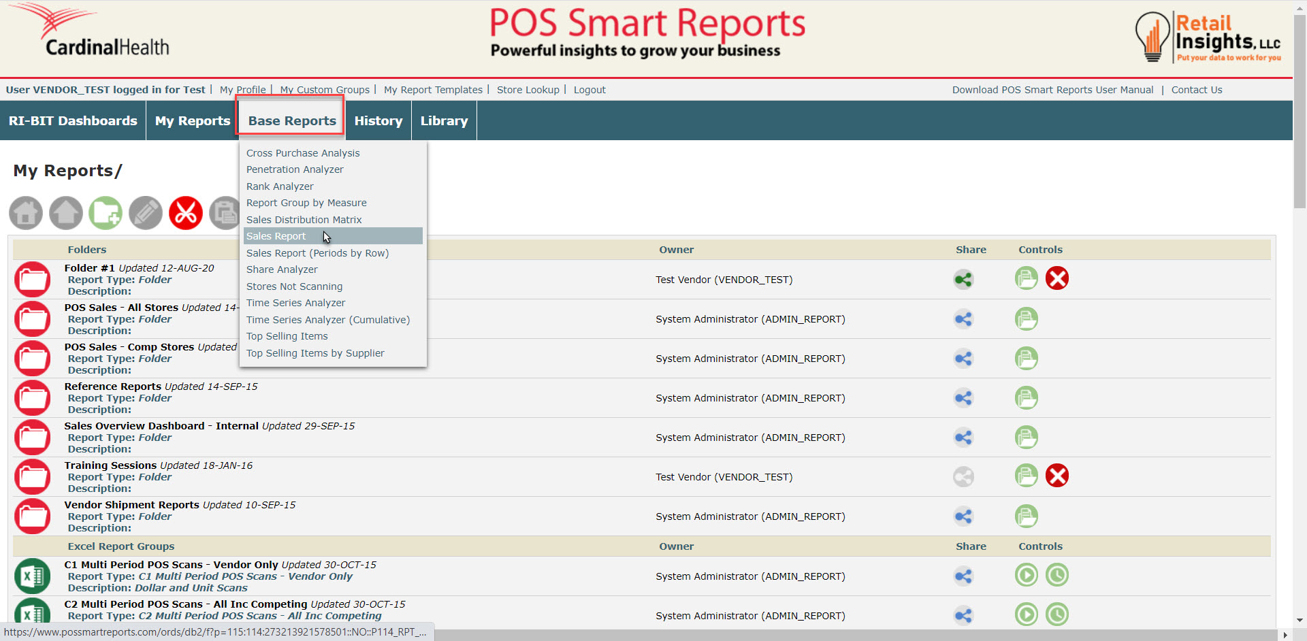Click the red scissors cut icon
This screenshot has height=641, width=1307.
pos(186,213)
